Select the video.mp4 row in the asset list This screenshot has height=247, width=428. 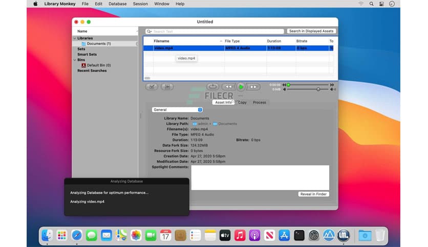[238, 48]
